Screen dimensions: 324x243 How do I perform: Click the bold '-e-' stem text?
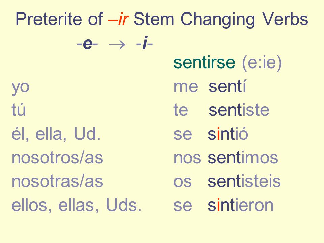[87, 44]
